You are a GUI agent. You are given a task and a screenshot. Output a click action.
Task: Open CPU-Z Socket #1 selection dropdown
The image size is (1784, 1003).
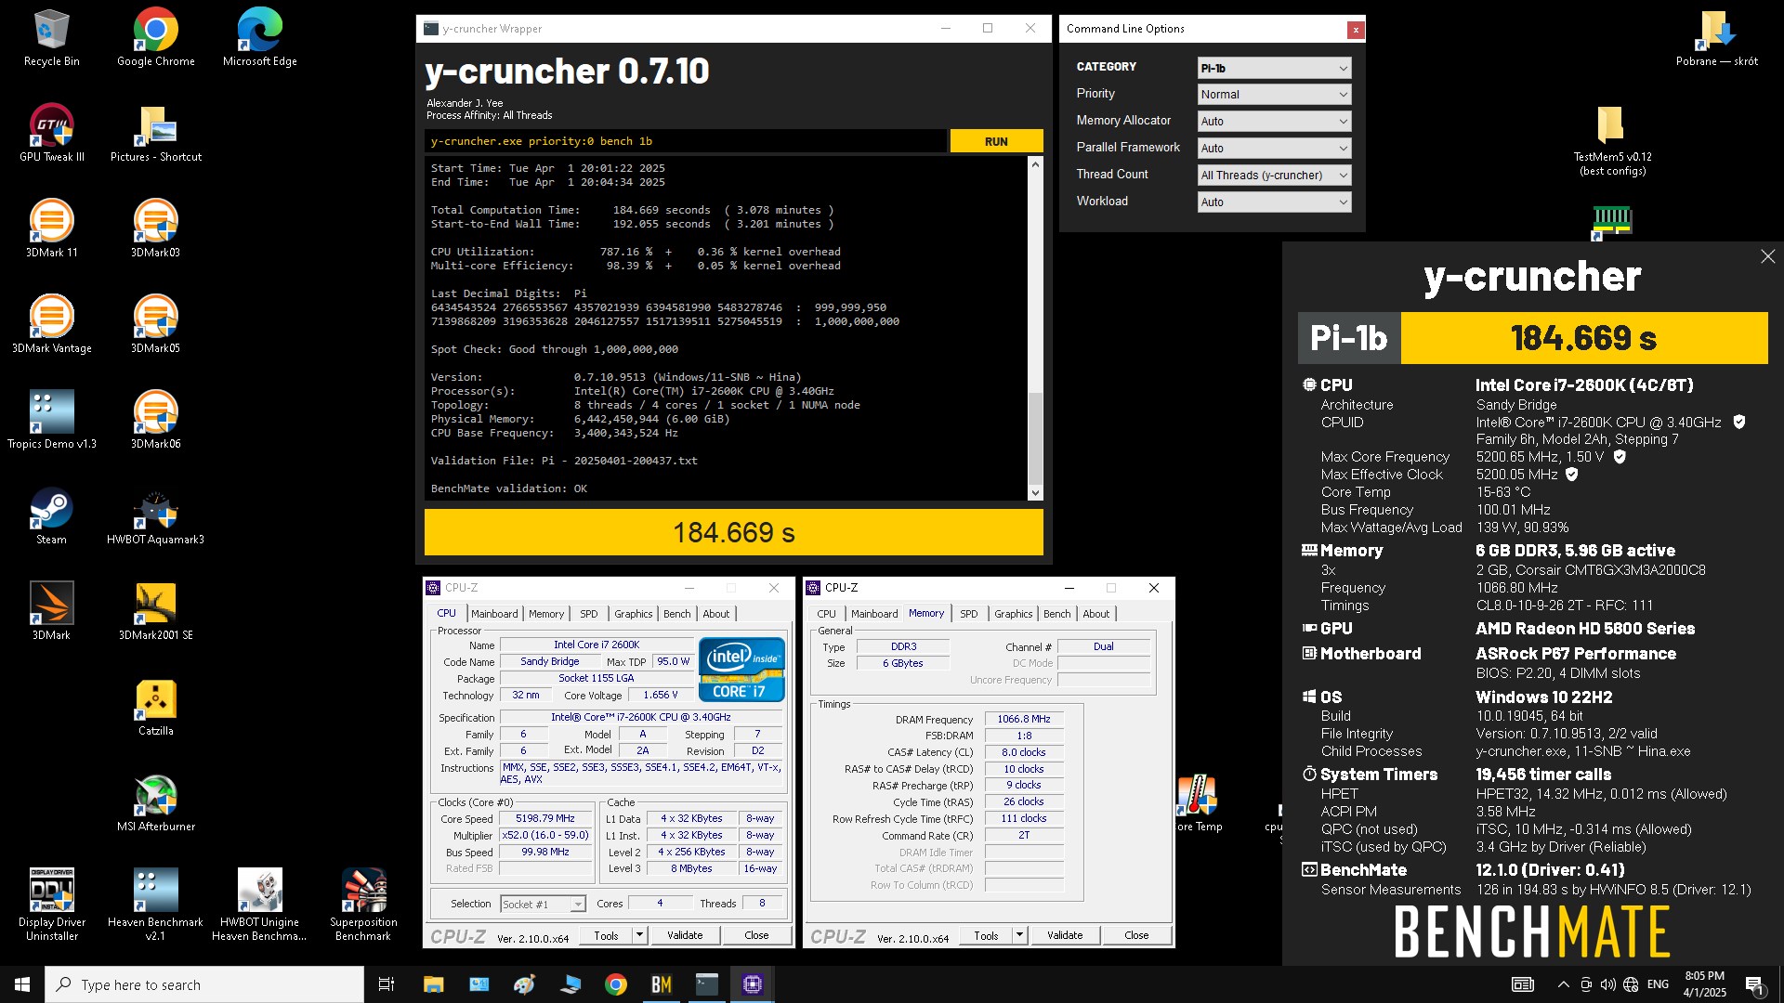tap(543, 904)
